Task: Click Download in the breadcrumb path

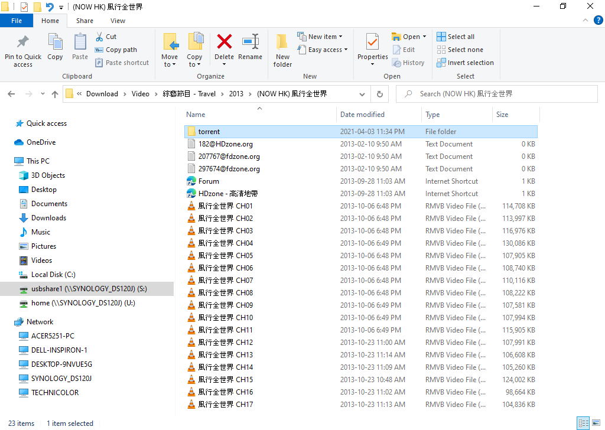Action: click(102, 94)
